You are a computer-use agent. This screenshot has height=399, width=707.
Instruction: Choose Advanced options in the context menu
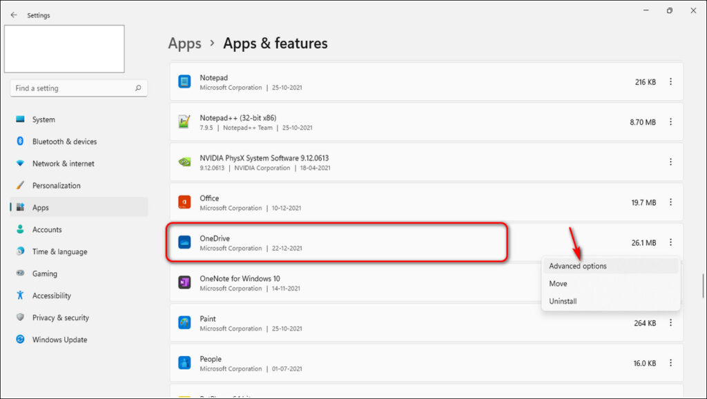610,266
